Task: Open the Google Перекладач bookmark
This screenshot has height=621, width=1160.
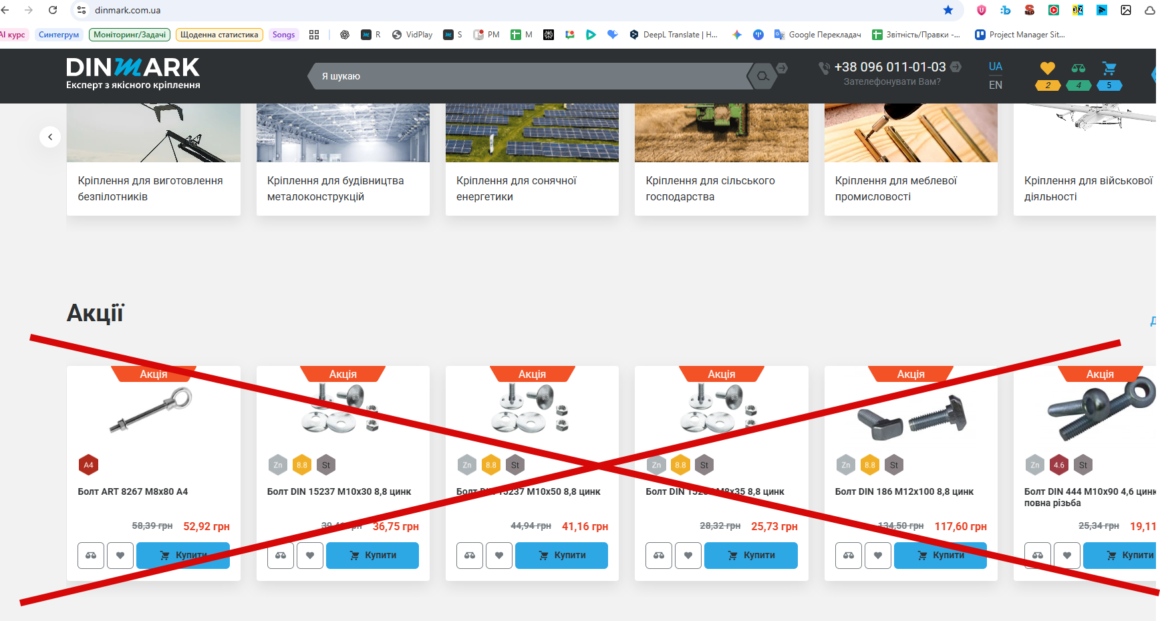Action: [x=817, y=35]
